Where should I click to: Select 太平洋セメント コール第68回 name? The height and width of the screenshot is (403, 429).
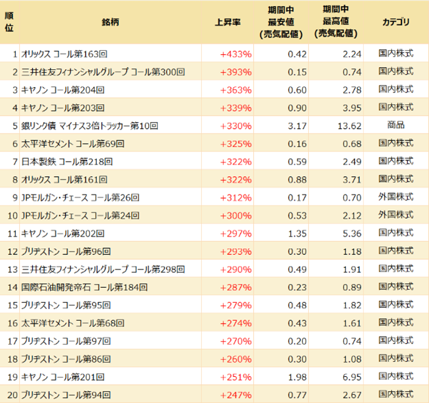point(73,323)
